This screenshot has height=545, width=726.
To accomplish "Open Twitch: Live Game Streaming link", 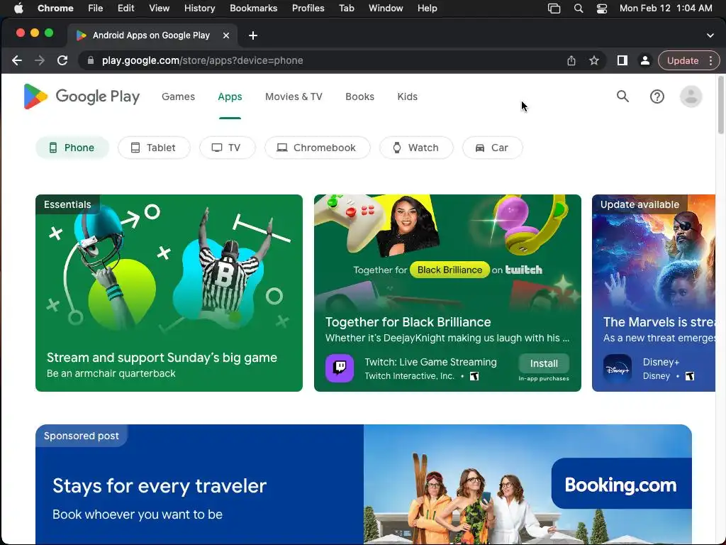I will click(430, 362).
